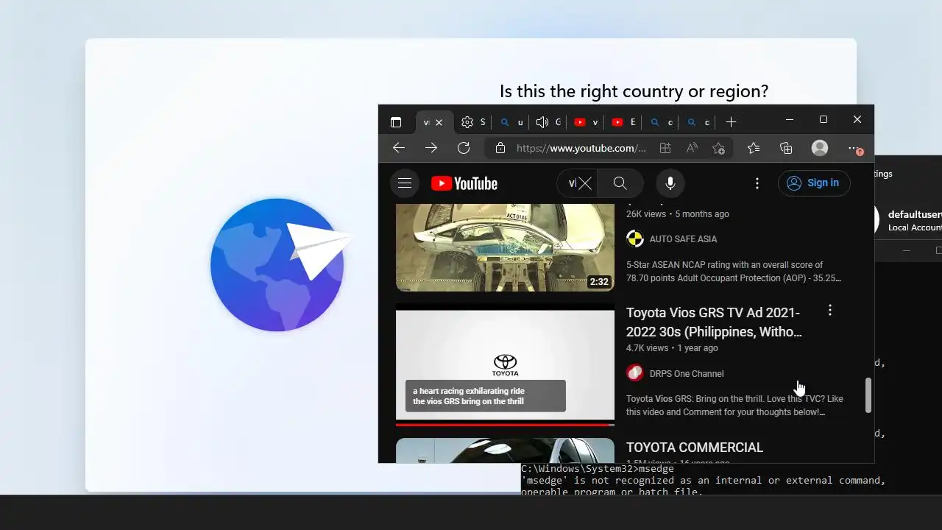
Task: Start Read aloud from address bar
Action: click(x=692, y=148)
